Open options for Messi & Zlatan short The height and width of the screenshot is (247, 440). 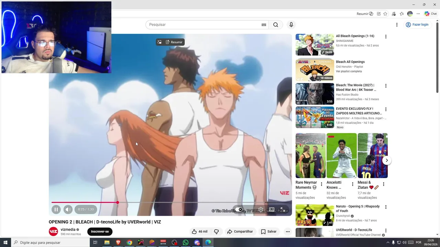[x=384, y=184]
